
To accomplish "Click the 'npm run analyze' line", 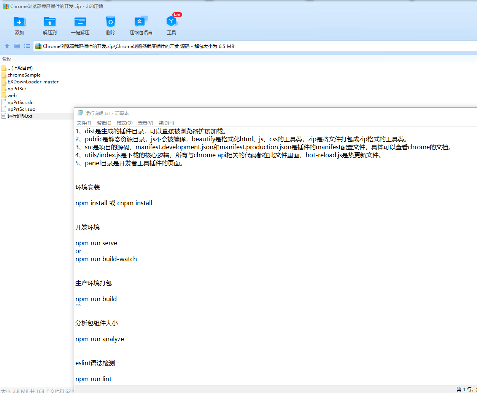I will tap(100, 339).
